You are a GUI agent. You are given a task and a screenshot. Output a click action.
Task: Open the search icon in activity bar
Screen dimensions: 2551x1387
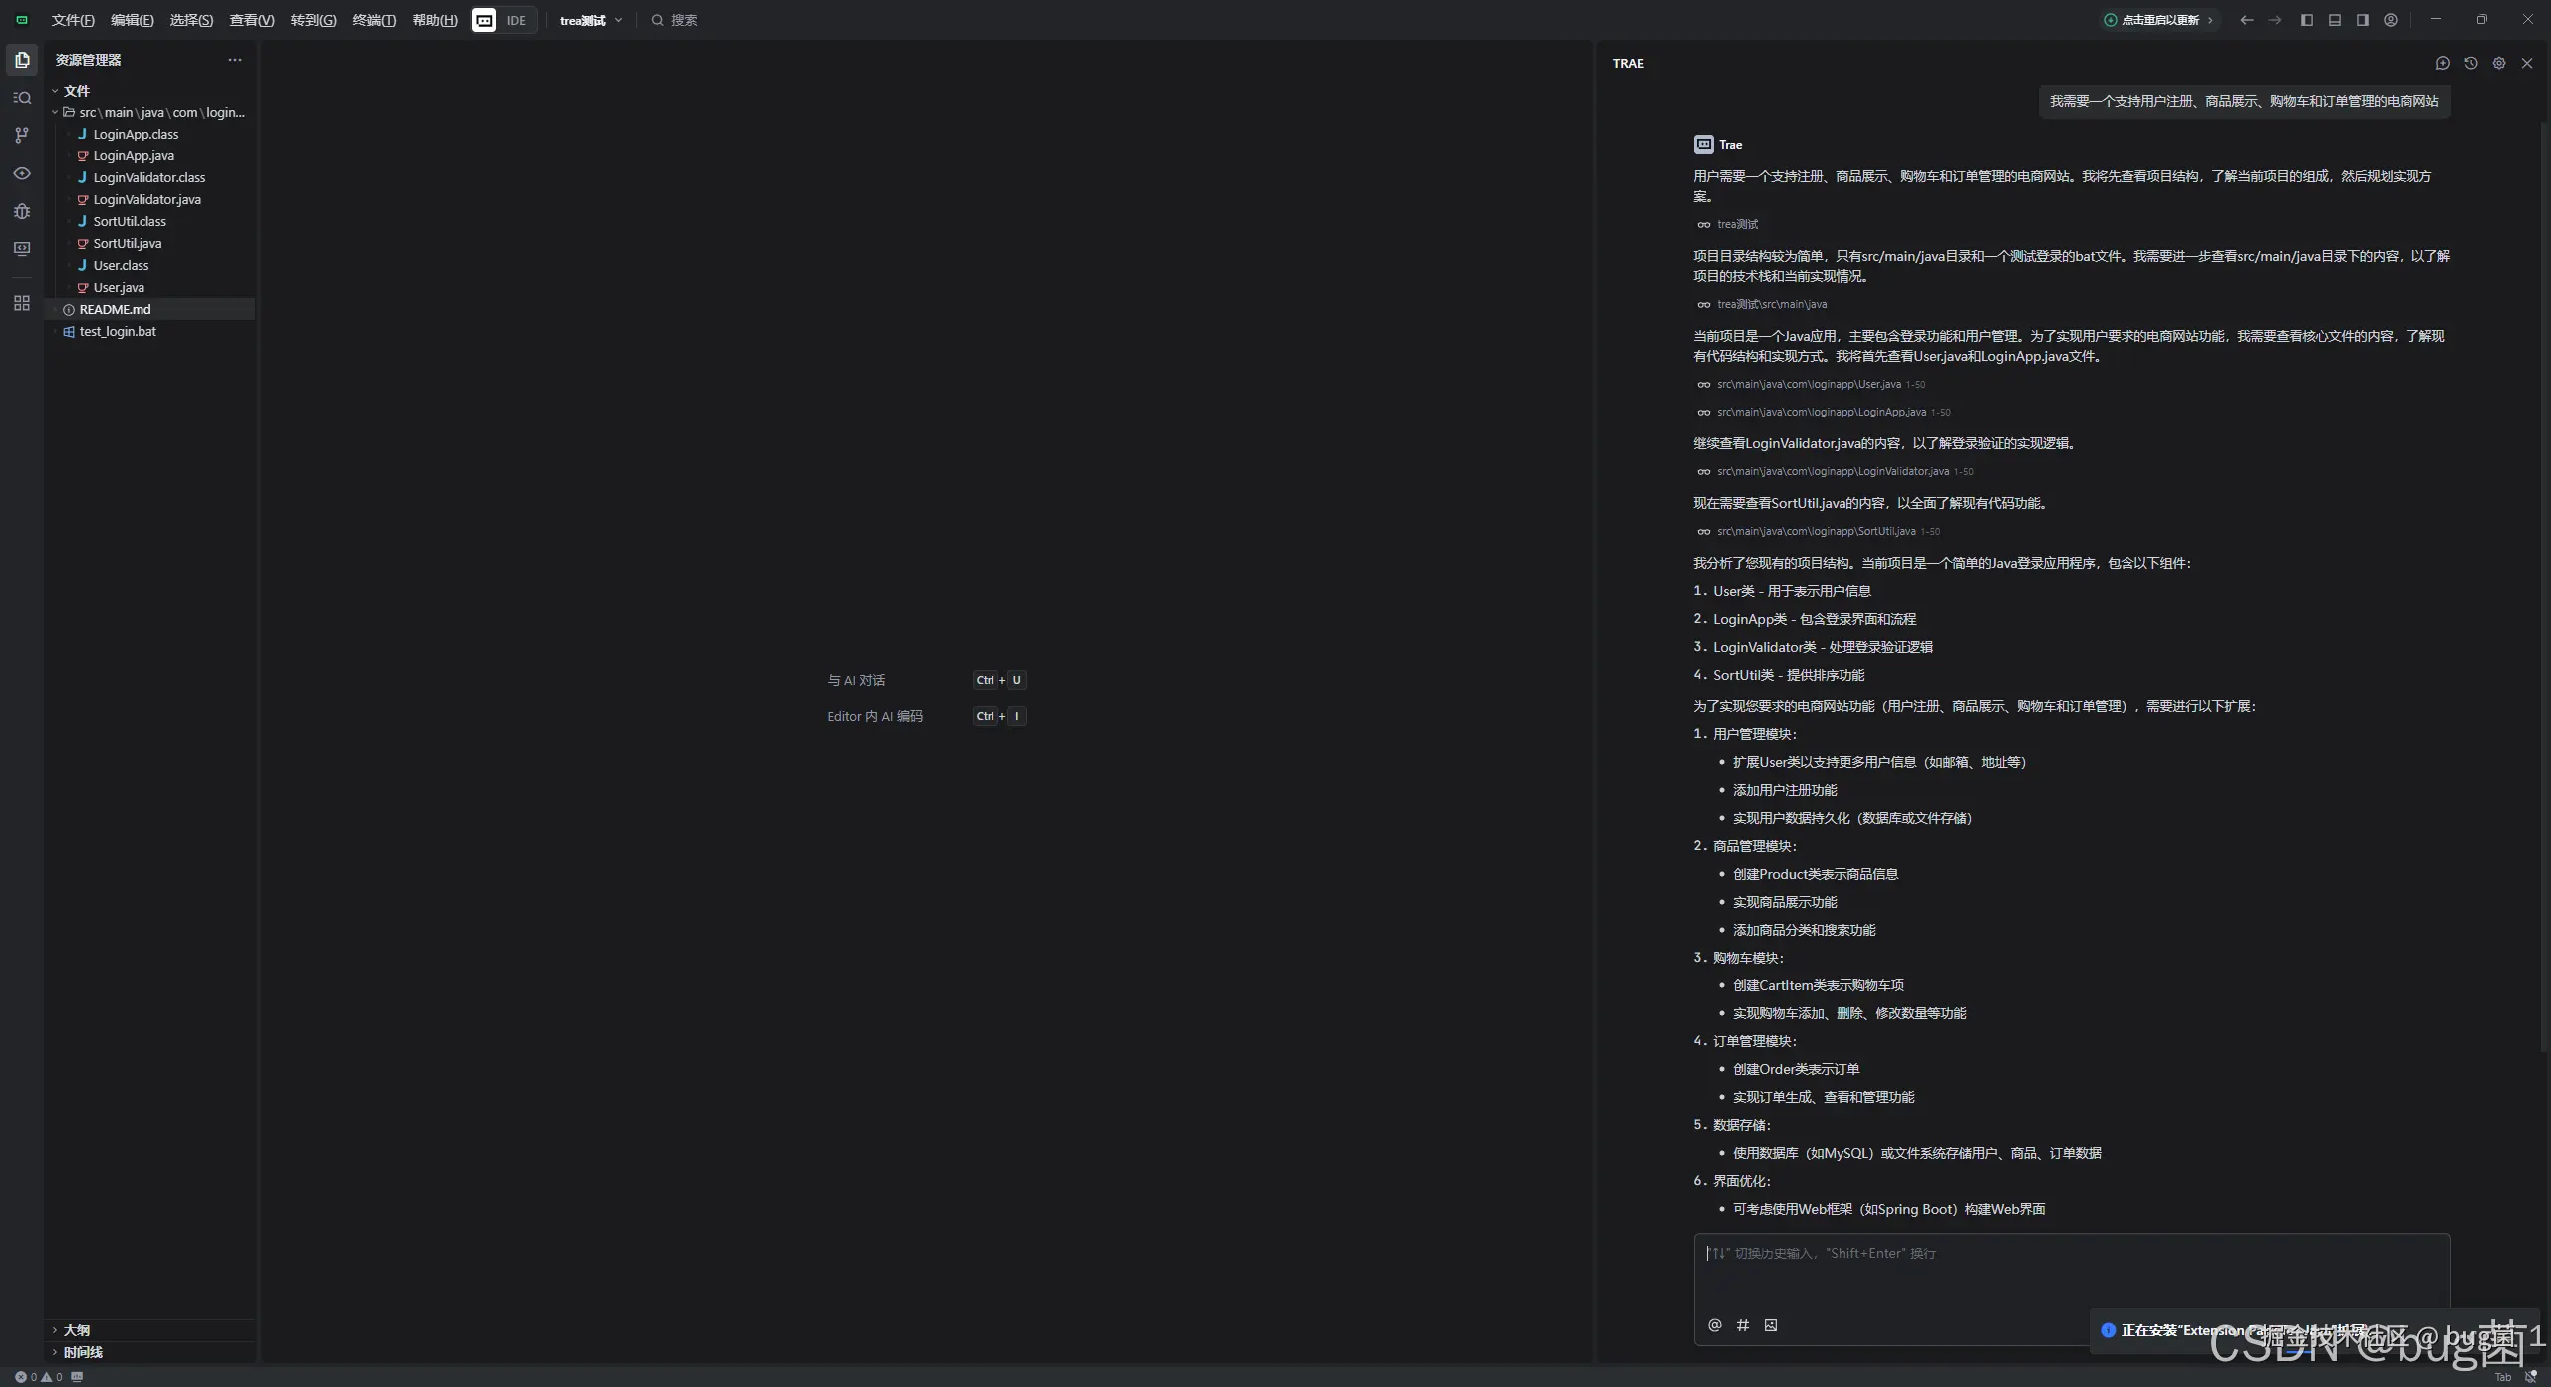pyautogui.click(x=22, y=98)
